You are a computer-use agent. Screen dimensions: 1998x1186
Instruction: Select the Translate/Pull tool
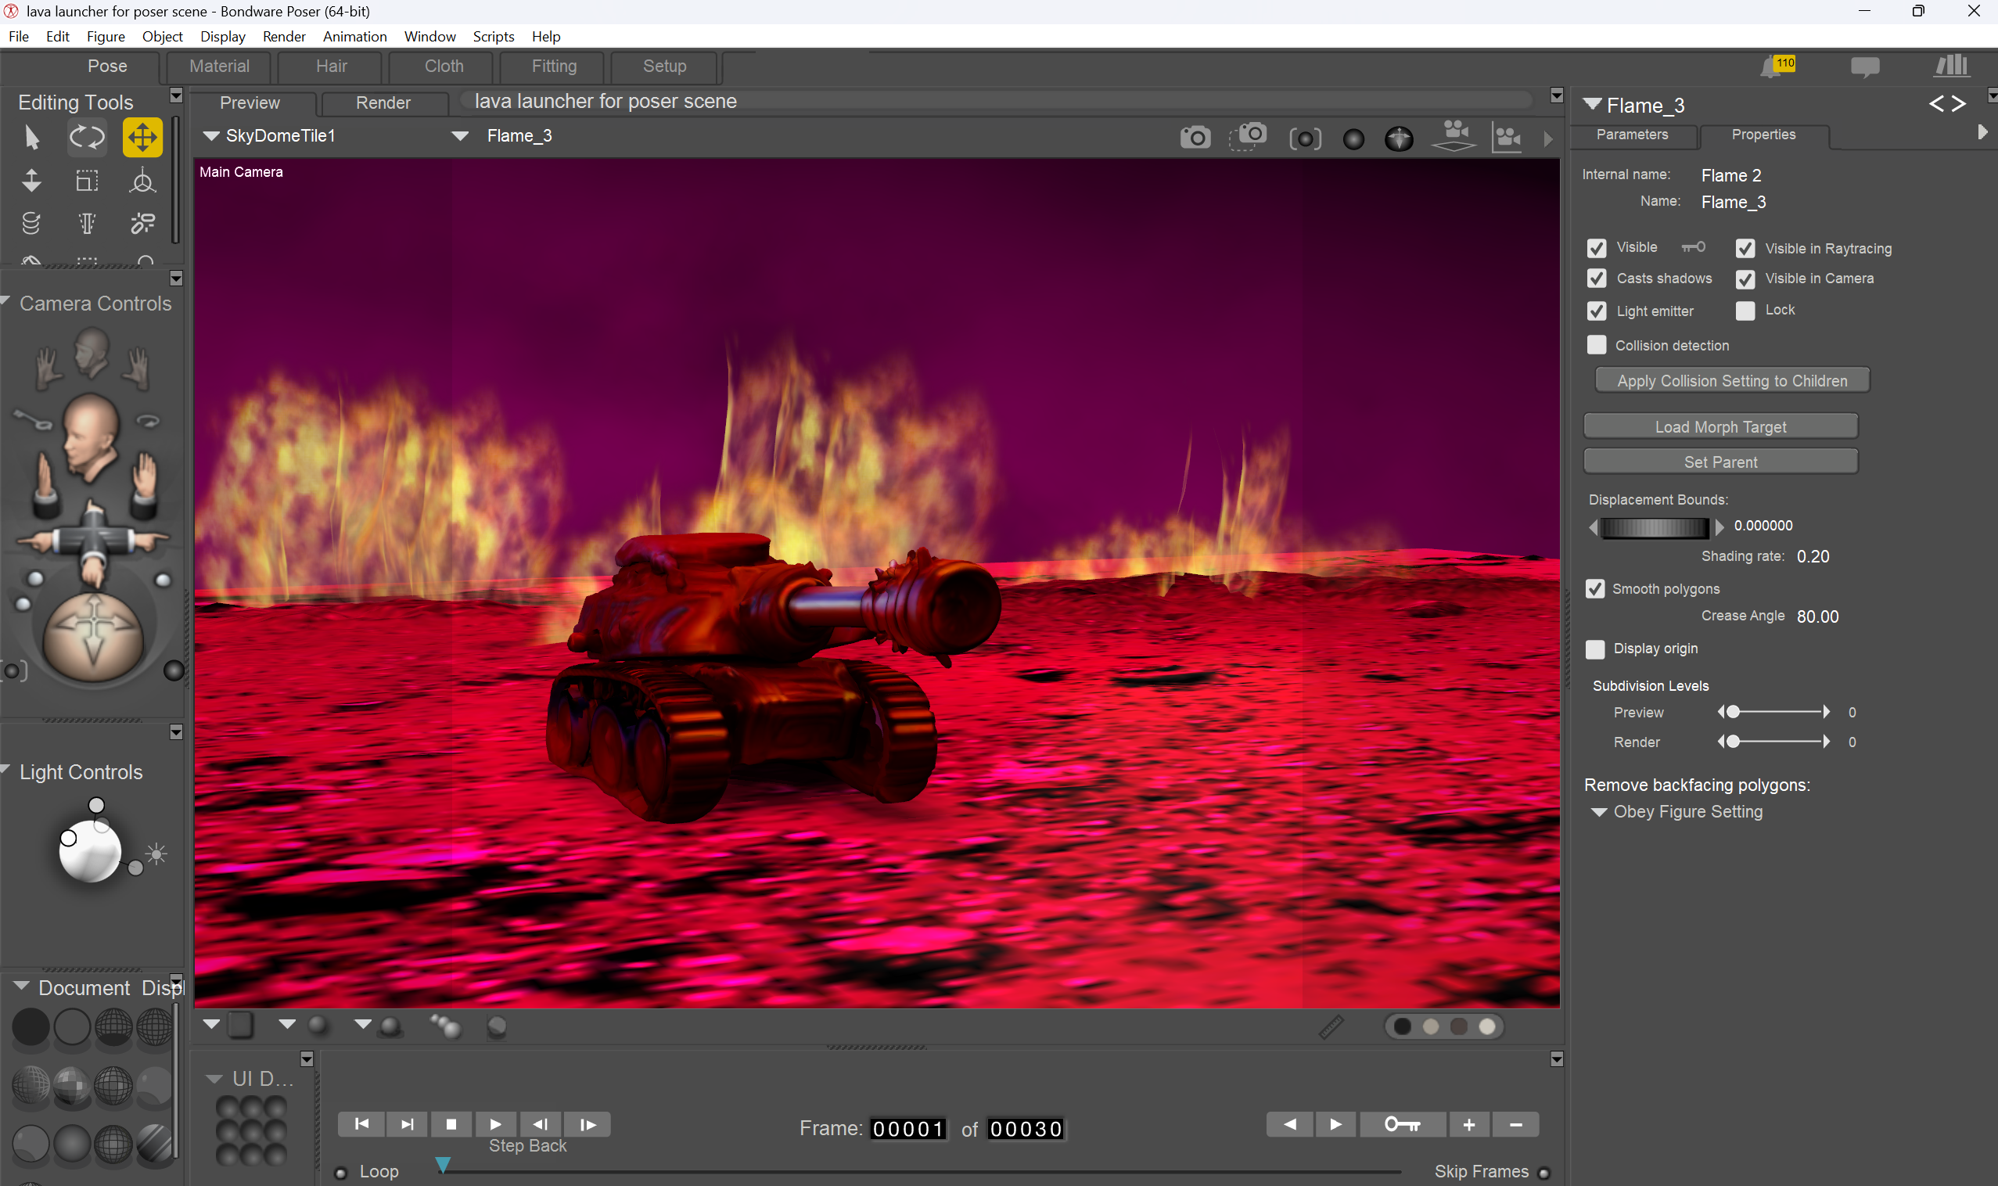tap(142, 138)
